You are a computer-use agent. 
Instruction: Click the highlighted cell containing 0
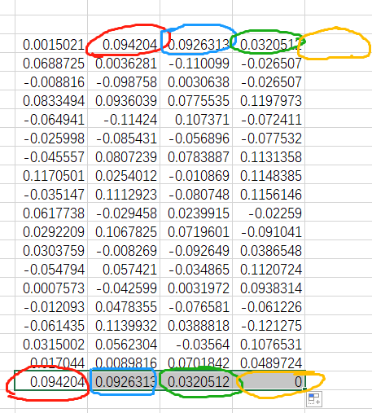269,380
